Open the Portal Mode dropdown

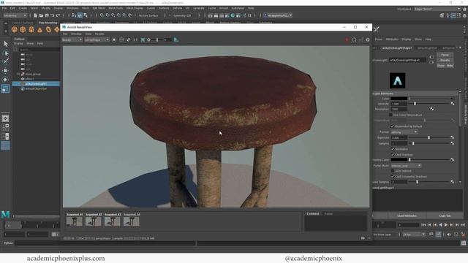point(406,166)
